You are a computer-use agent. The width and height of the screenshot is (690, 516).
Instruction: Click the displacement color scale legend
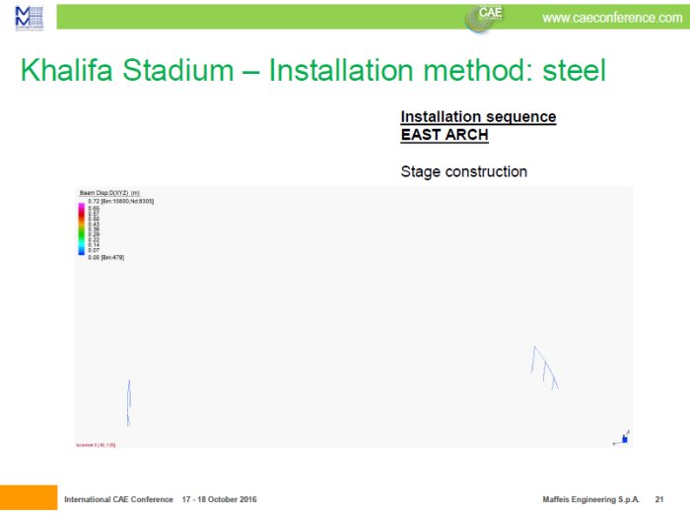82,228
